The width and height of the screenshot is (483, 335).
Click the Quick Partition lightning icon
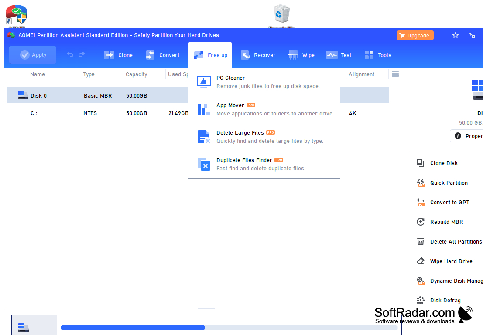coord(421,183)
